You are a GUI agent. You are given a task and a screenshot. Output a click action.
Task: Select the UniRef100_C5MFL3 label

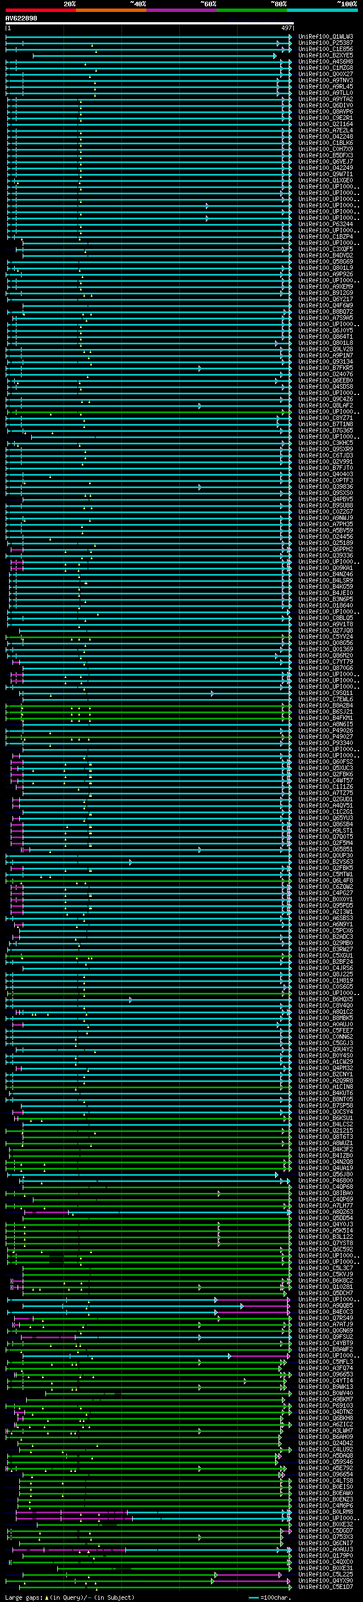326,1360
